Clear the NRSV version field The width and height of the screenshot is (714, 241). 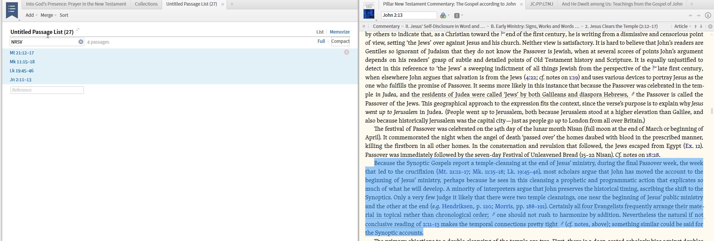point(81,42)
